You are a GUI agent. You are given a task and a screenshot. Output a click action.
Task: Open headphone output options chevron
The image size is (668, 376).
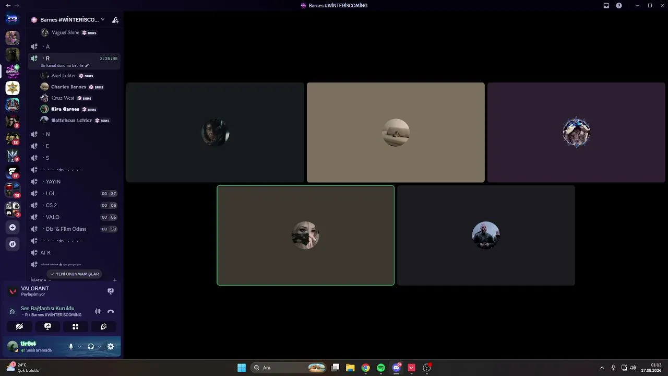point(99,346)
